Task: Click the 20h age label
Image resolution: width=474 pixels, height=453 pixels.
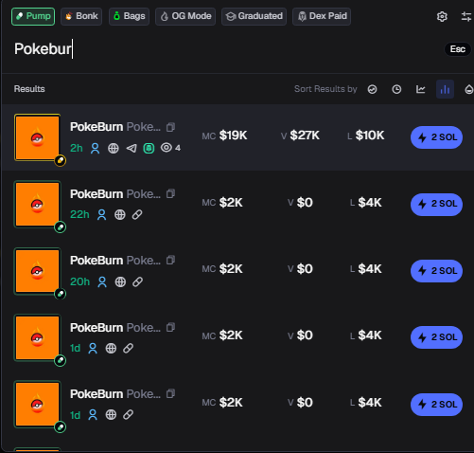Action: pyautogui.click(x=79, y=281)
